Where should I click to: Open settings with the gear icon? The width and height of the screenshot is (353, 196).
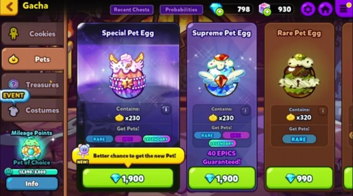[x=308, y=9]
